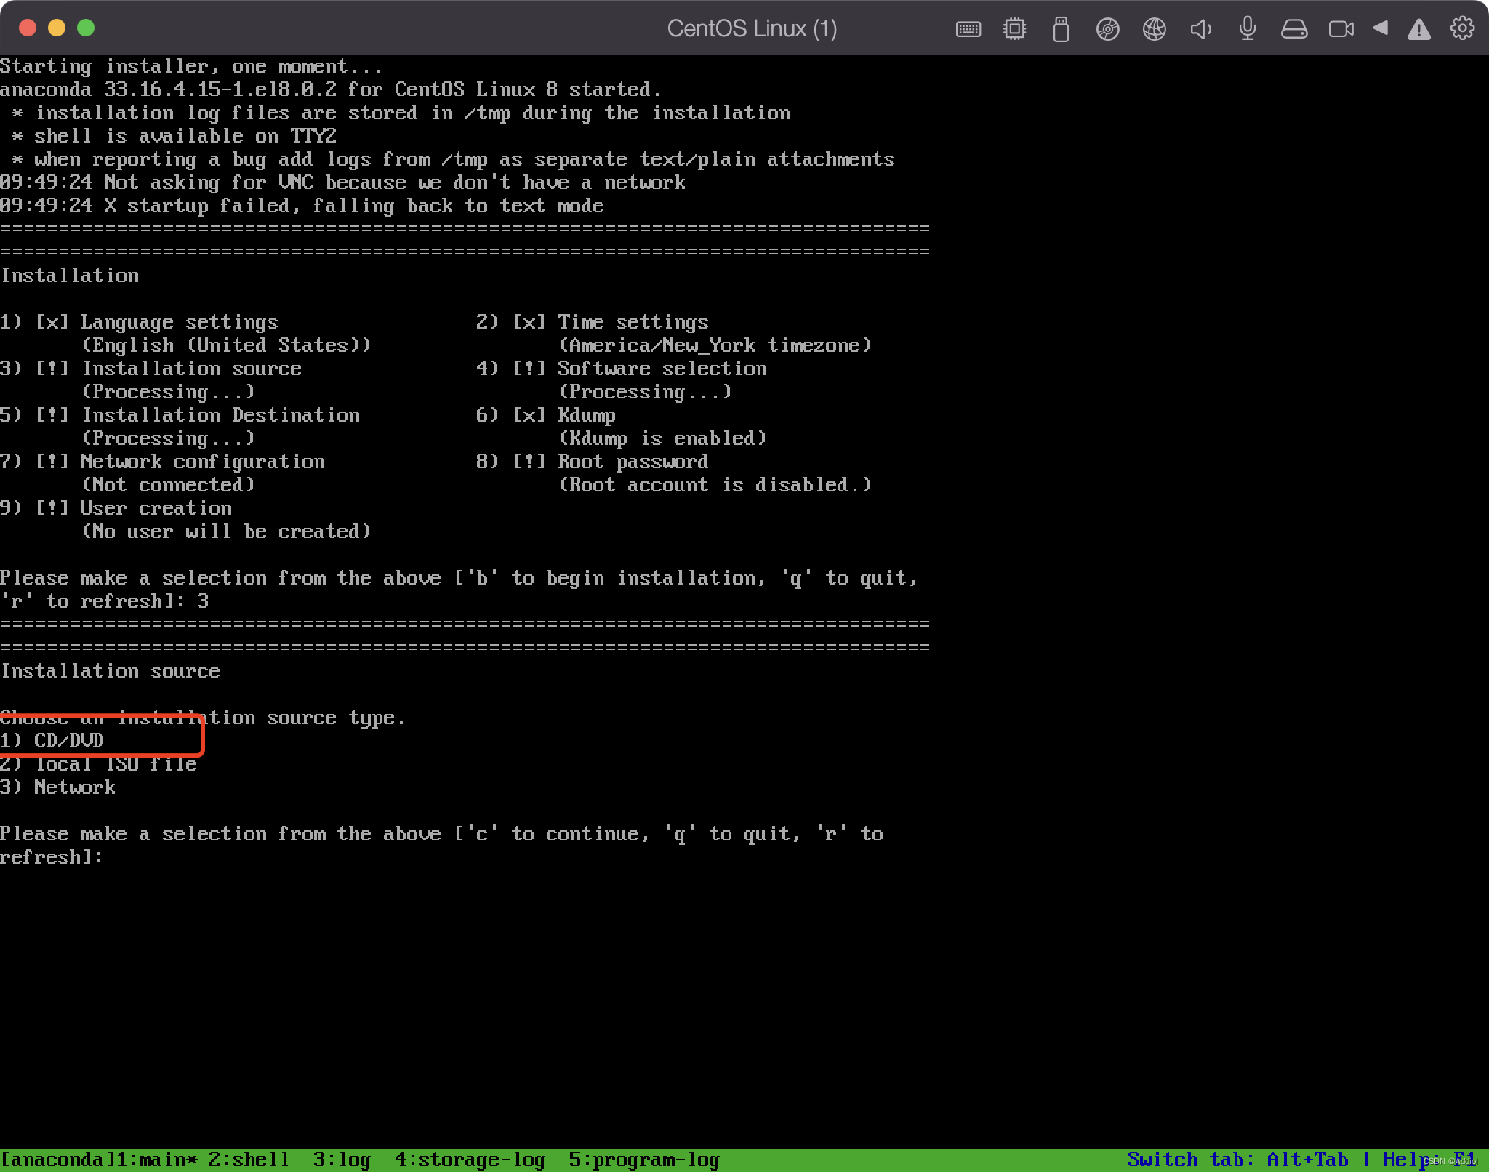Screen dimensions: 1489x1172
Task: Switch to the 4:storage-log tab
Action: (470, 1160)
